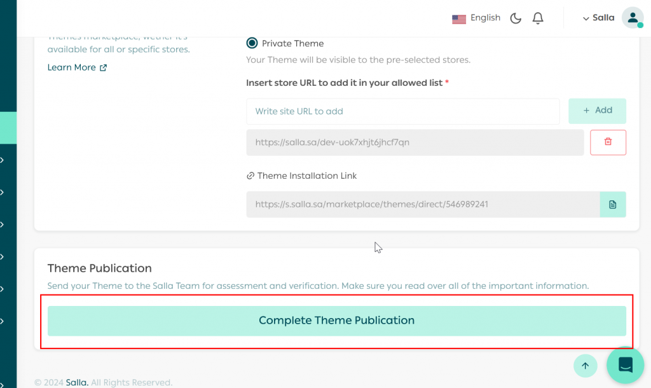
Task: Expand the bottommost sidebar chevron item
Action: (x=3, y=321)
